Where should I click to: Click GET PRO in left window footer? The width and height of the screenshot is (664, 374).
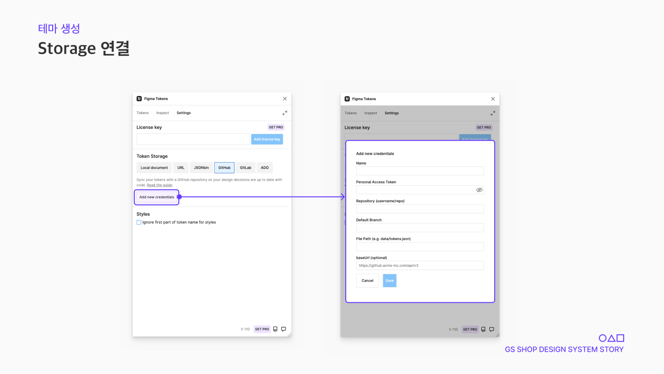(262, 329)
